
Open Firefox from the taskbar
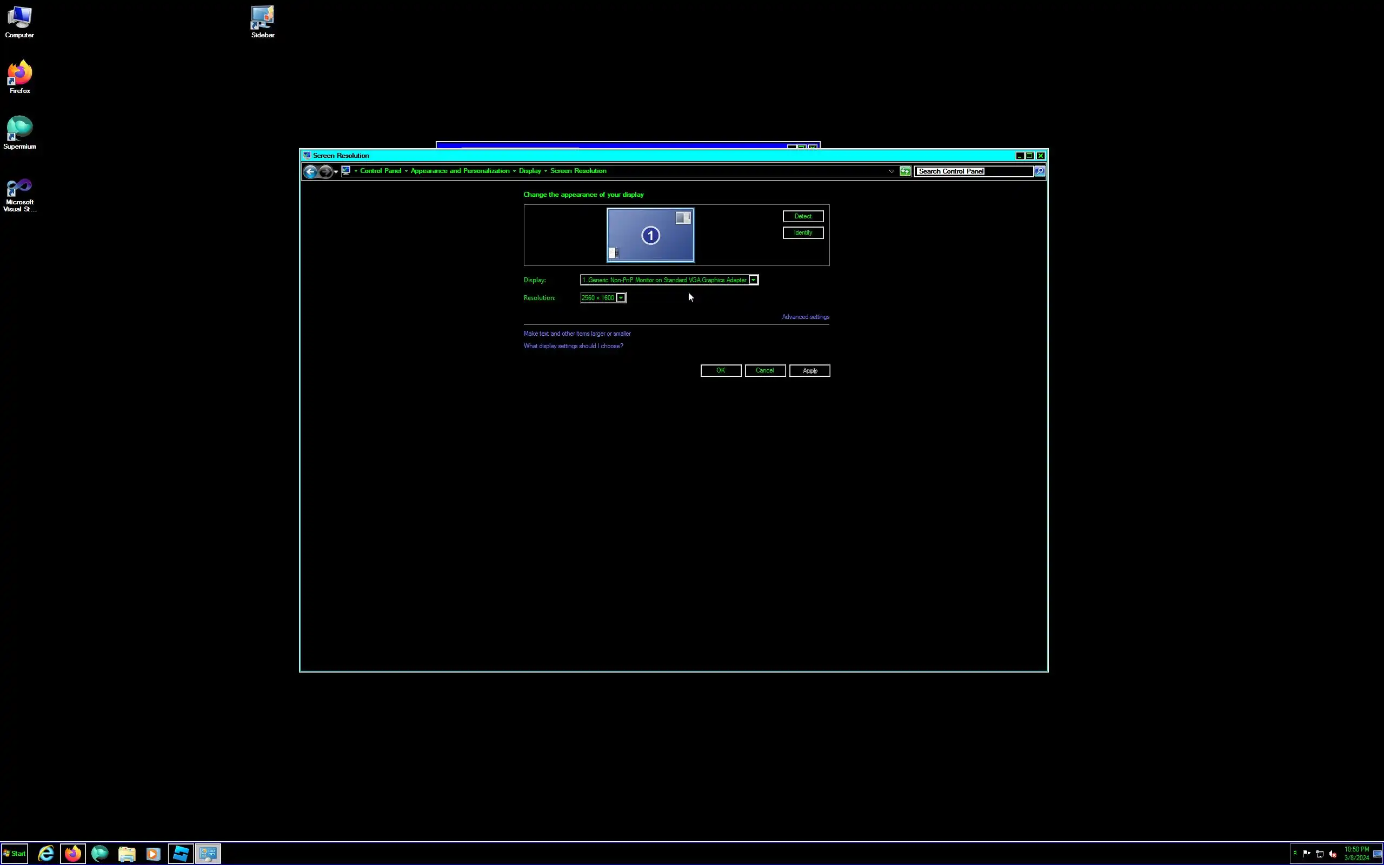point(72,854)
